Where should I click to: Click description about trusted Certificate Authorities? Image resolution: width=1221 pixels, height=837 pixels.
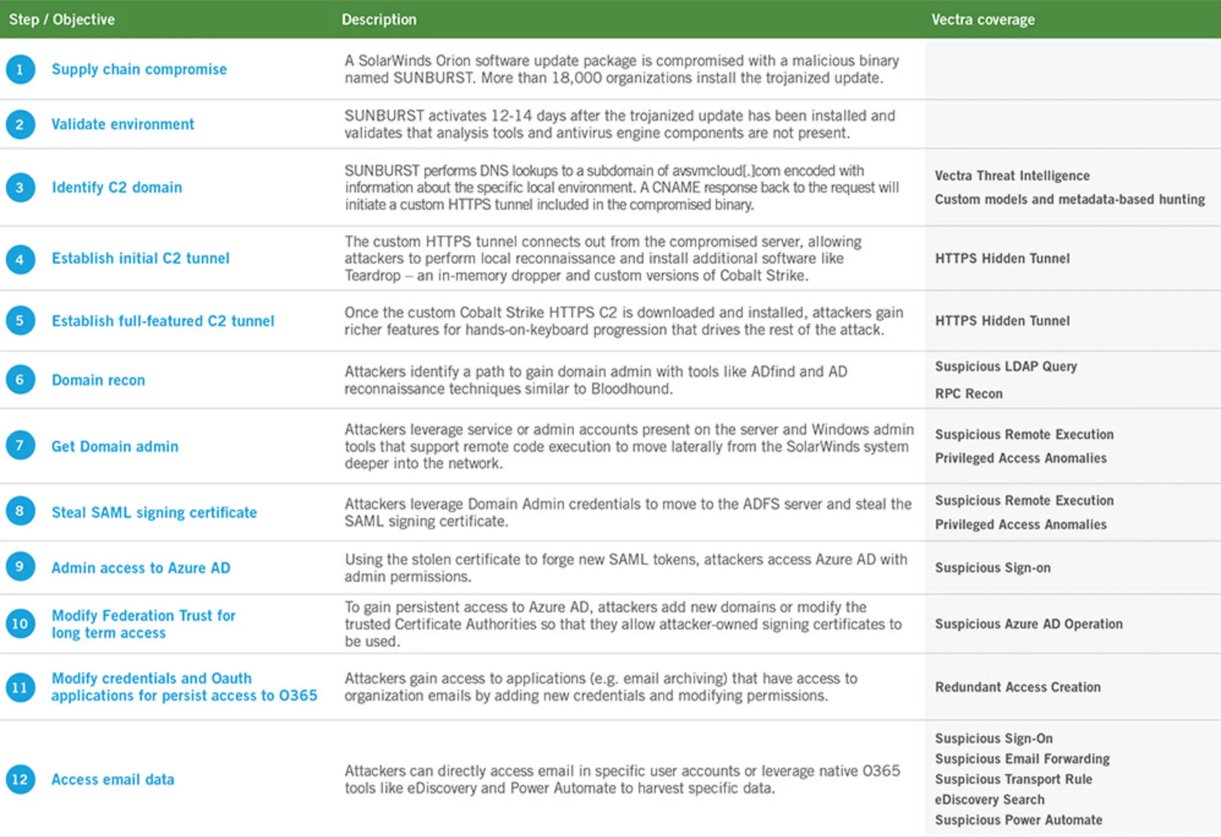[623, 624]
